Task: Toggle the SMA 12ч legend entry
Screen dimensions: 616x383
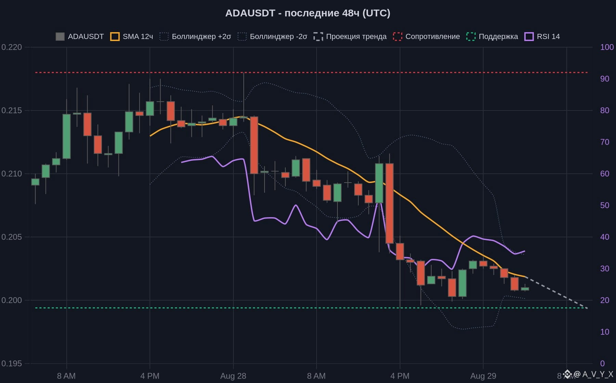Action: click(x=132, y=37)
